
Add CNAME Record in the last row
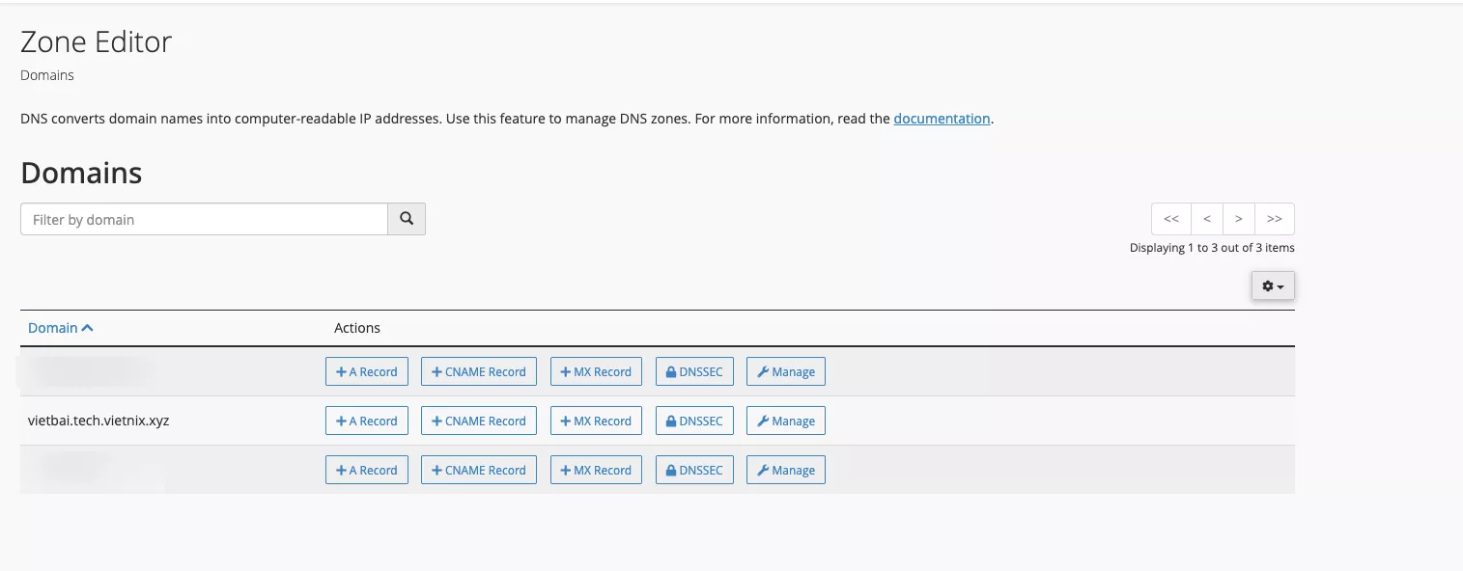coord(478,471)
